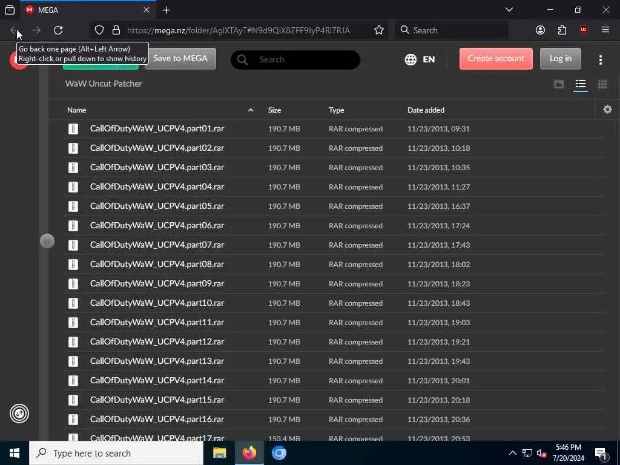Open File Explorer from the taskbar
The height and width of the screenshot is (465, 620).
click(219, 453)
